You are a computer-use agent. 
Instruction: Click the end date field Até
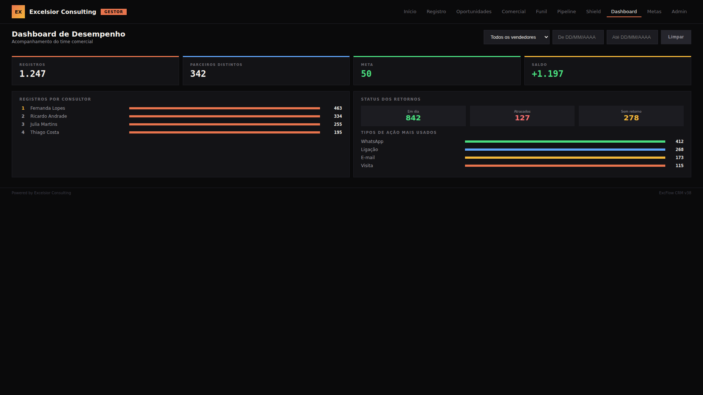pos(632,37)
